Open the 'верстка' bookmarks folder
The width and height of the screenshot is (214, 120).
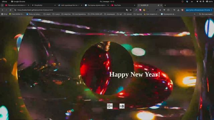coord(66,14)
